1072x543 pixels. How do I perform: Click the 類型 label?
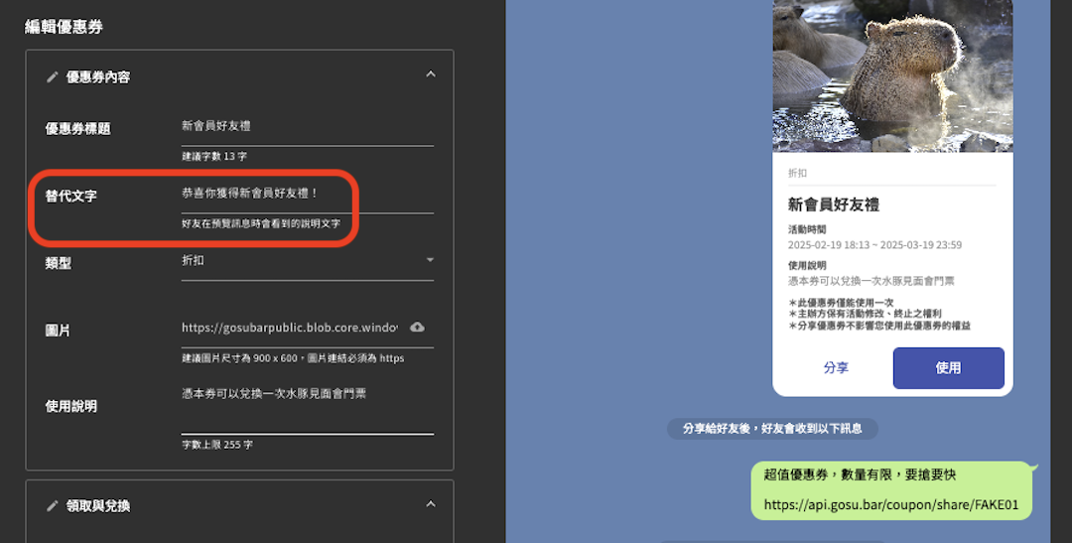pos(59,263)
